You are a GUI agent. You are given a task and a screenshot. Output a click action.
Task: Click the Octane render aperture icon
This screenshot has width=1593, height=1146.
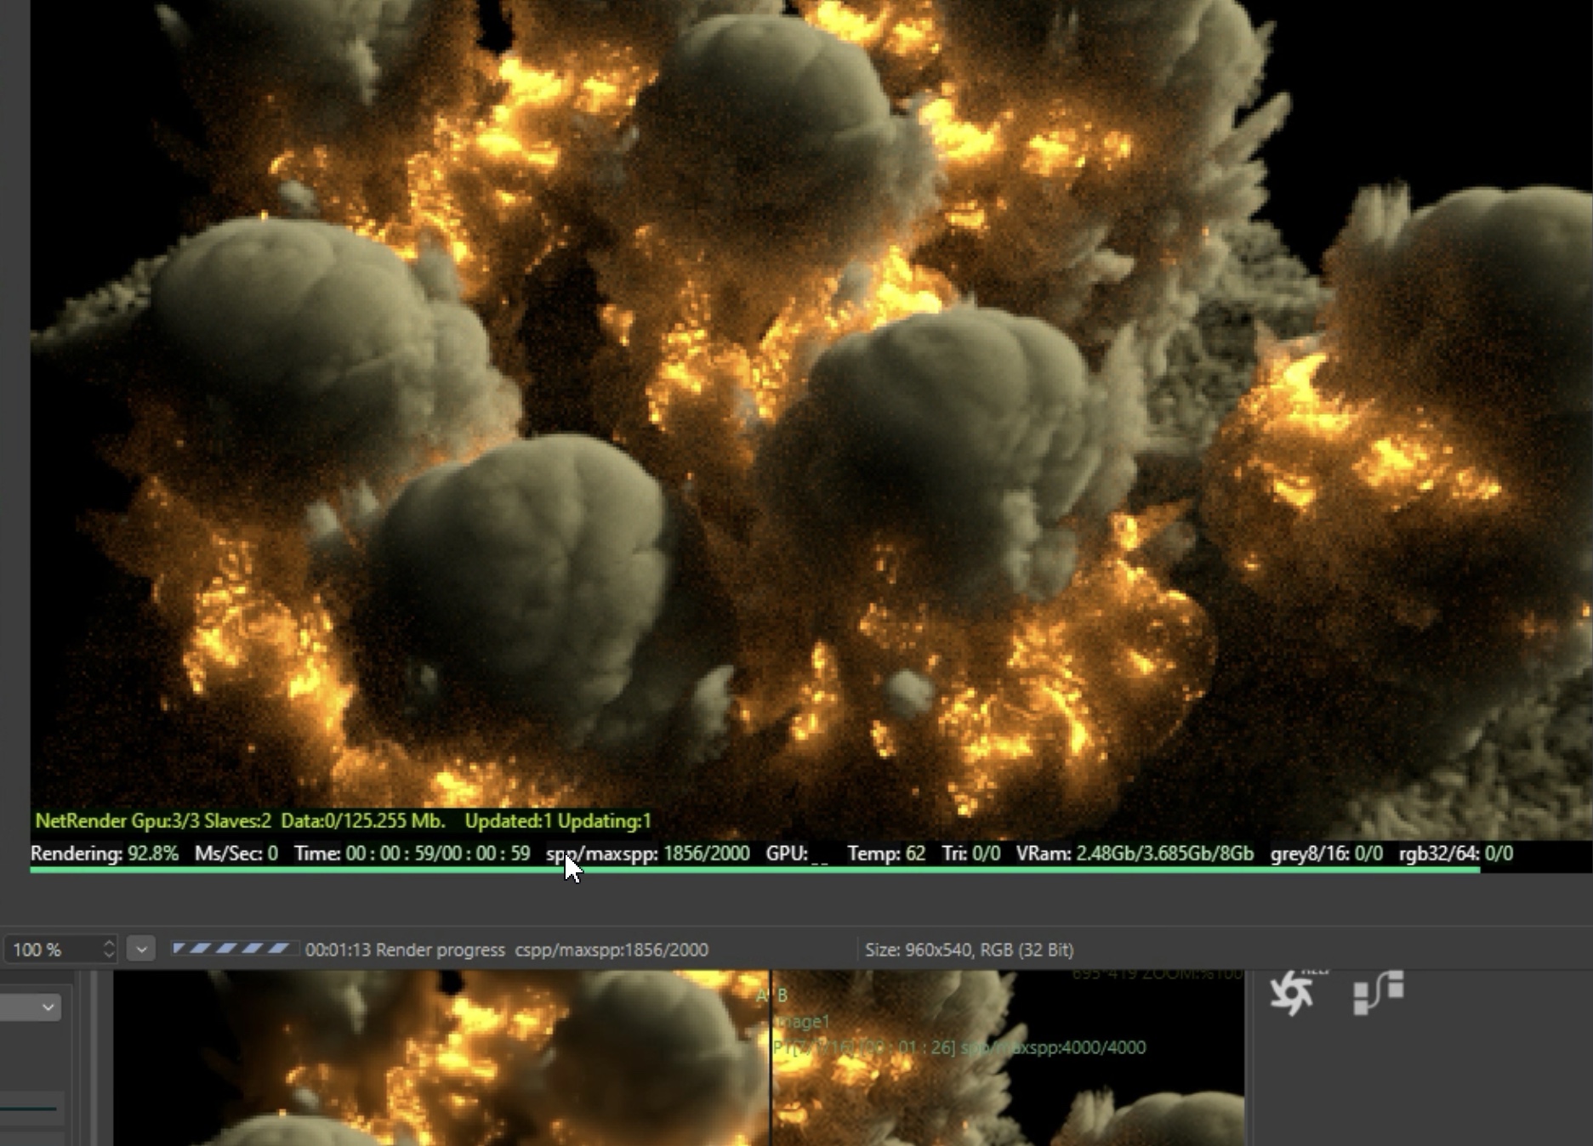[x=1291, y=993]
